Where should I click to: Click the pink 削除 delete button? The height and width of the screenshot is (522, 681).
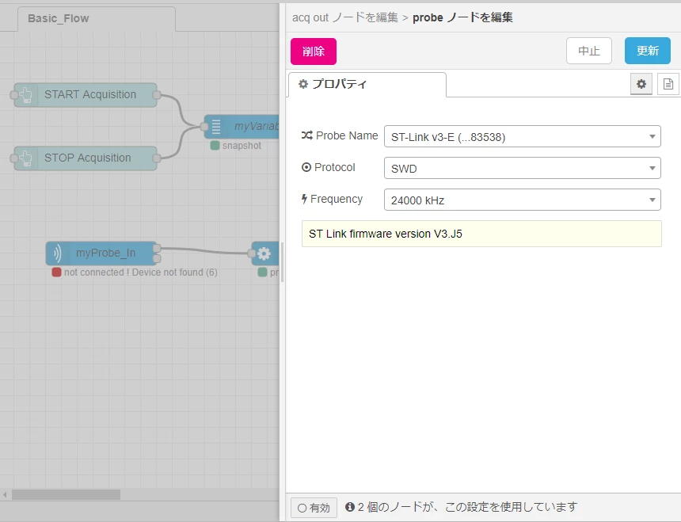[313, 51]
